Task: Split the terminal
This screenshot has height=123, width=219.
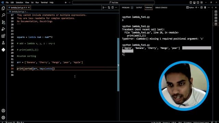Action: tap(202, 8)
